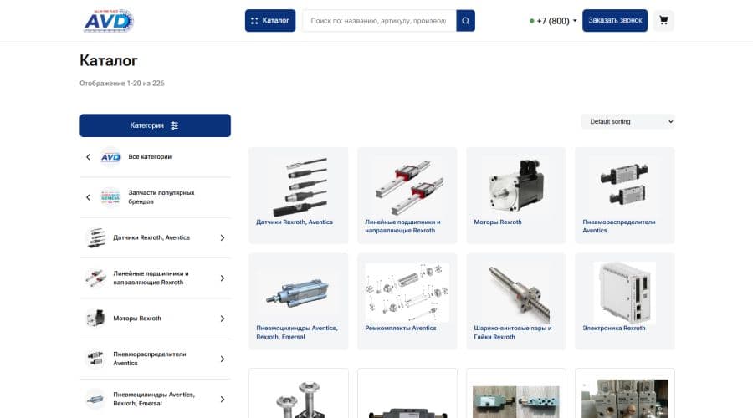Expand Пневмораспределители Aventics sidebar chevron
753x418 pixels.
click(x=222, y=359)
